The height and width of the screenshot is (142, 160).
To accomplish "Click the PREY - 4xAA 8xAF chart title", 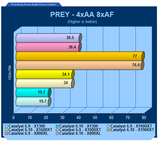I will 82,15.
